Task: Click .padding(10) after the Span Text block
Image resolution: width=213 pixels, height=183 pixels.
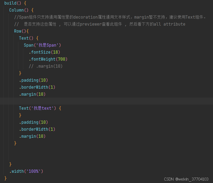Action: click(34, 80)
